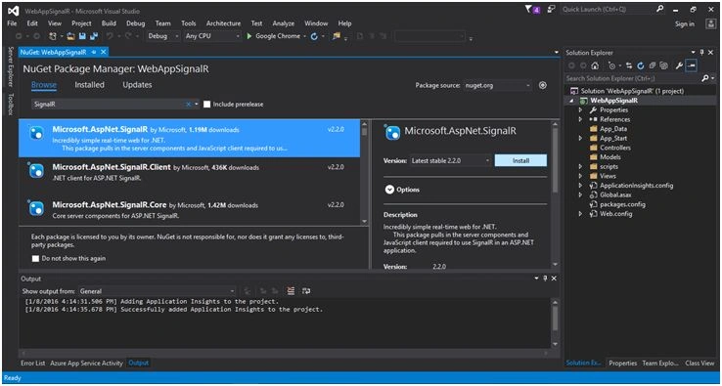Click the Save All toolbar icon
722x386 pixels.
tap(94, 36)
